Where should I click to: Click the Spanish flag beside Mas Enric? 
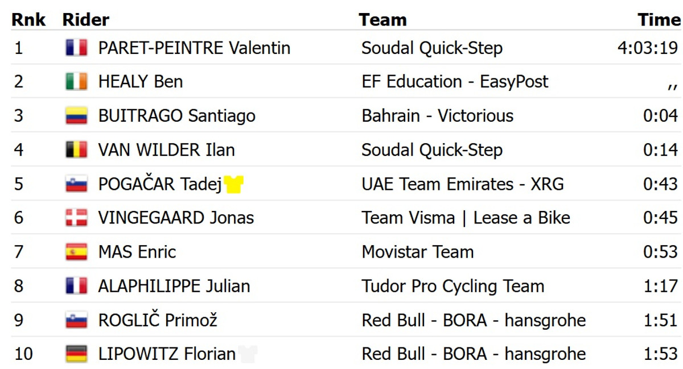click(76, 252)
